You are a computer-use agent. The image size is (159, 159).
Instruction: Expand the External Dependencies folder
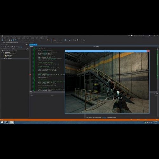pos(3,54)
